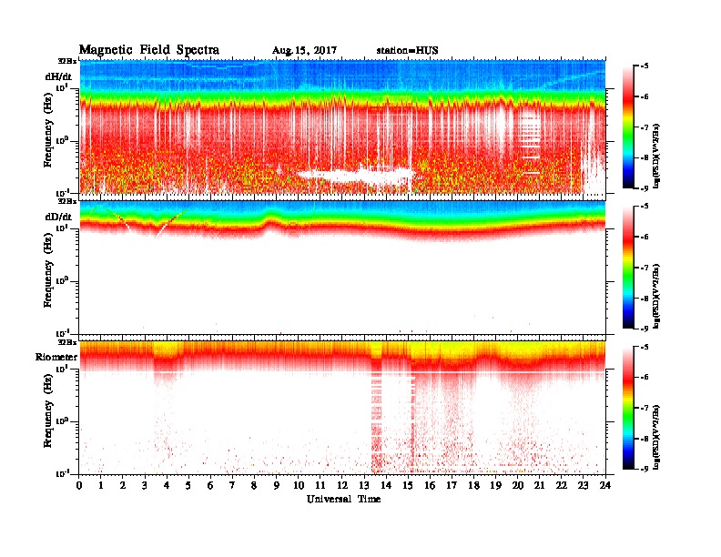
Task: Click the dH/dt panel color bar
Action: pyautogui.click(x=627, y=127)
